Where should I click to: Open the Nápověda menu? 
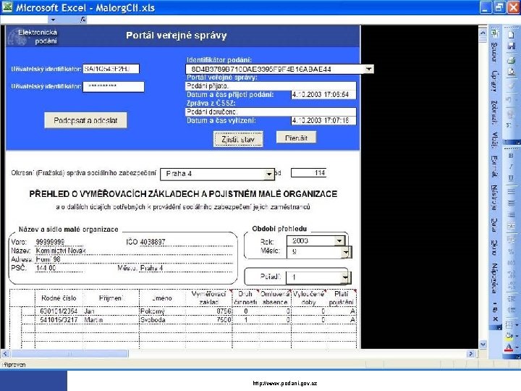pyautogui.click(x=495, y=278)
